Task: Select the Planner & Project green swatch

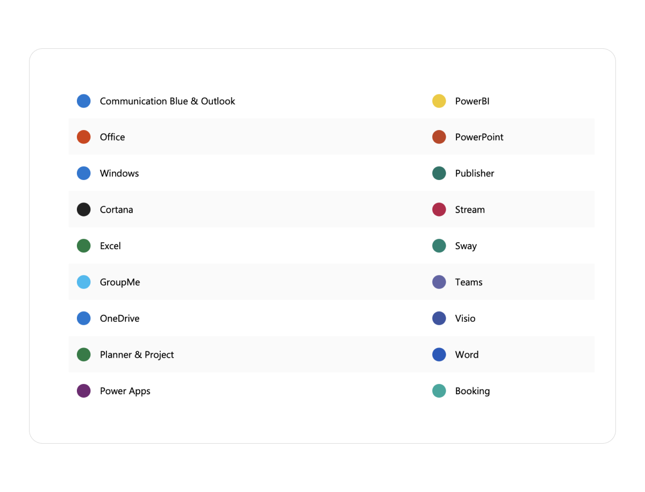Action: point(84,354)
